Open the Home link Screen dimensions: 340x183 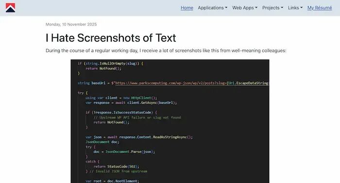point(187,8)
